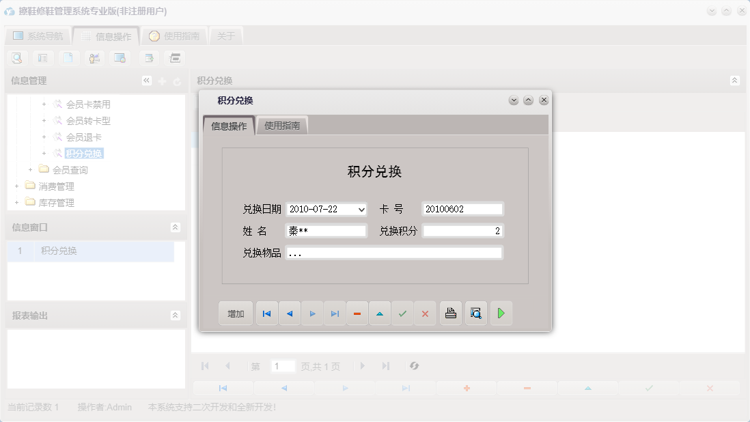750x422 pixels.
Task: Click the green confirm checkmark icon
Action: [x=402, y=313]
